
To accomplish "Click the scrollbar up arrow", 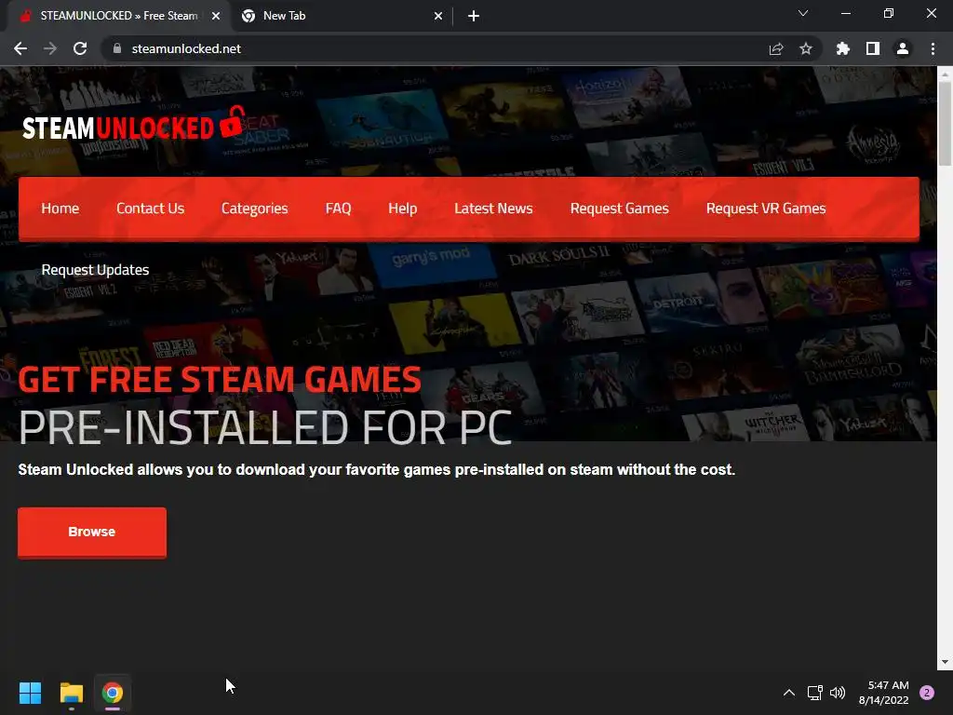I will pos(945,74).
